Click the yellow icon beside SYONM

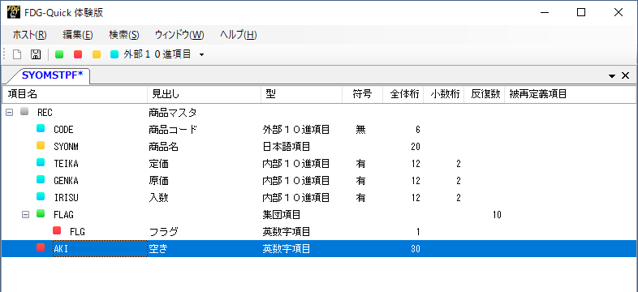[x=41, y=145]
